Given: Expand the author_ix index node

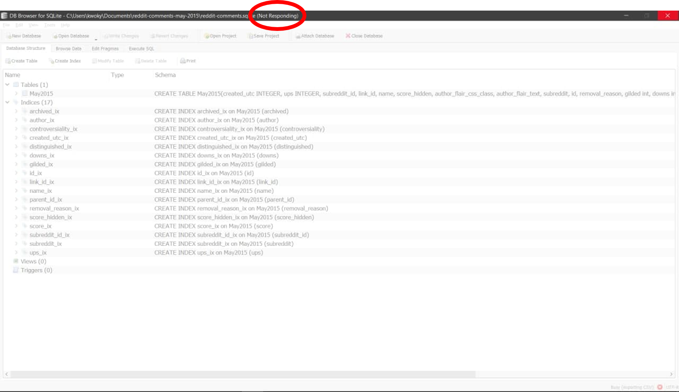Looking at the screenshot, I should (x=16, y=120).
